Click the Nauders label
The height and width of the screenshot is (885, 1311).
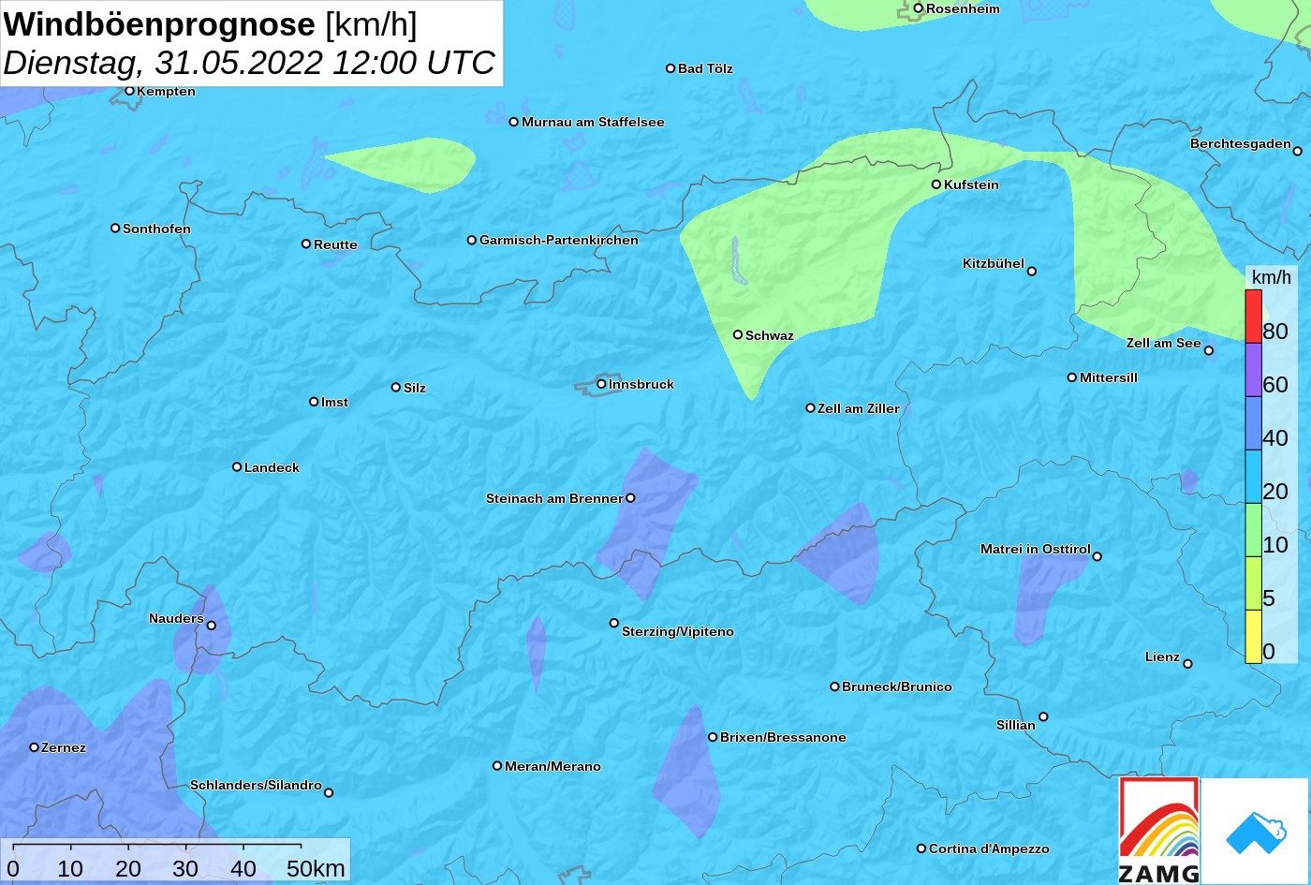(x=176, y=618)
